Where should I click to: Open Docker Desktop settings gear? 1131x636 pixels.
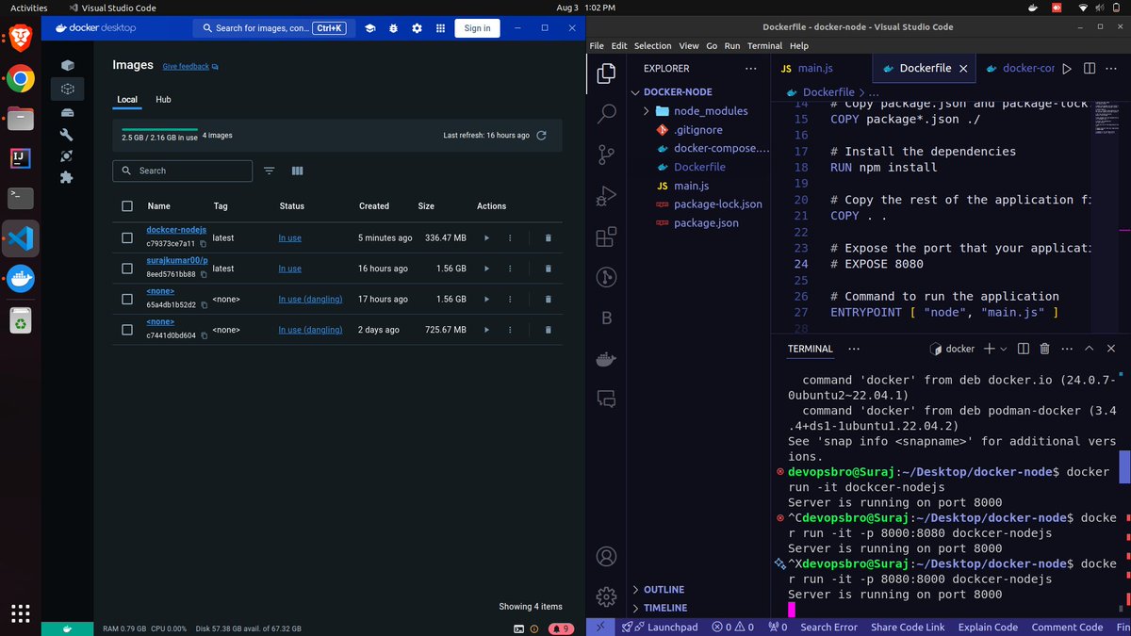(418, 28)
